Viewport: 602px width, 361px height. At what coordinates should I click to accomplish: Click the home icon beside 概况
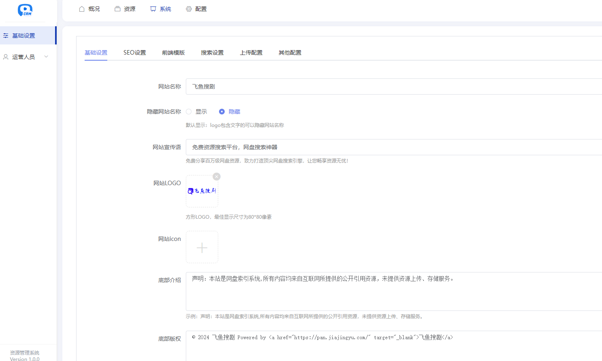coord(82,9)
